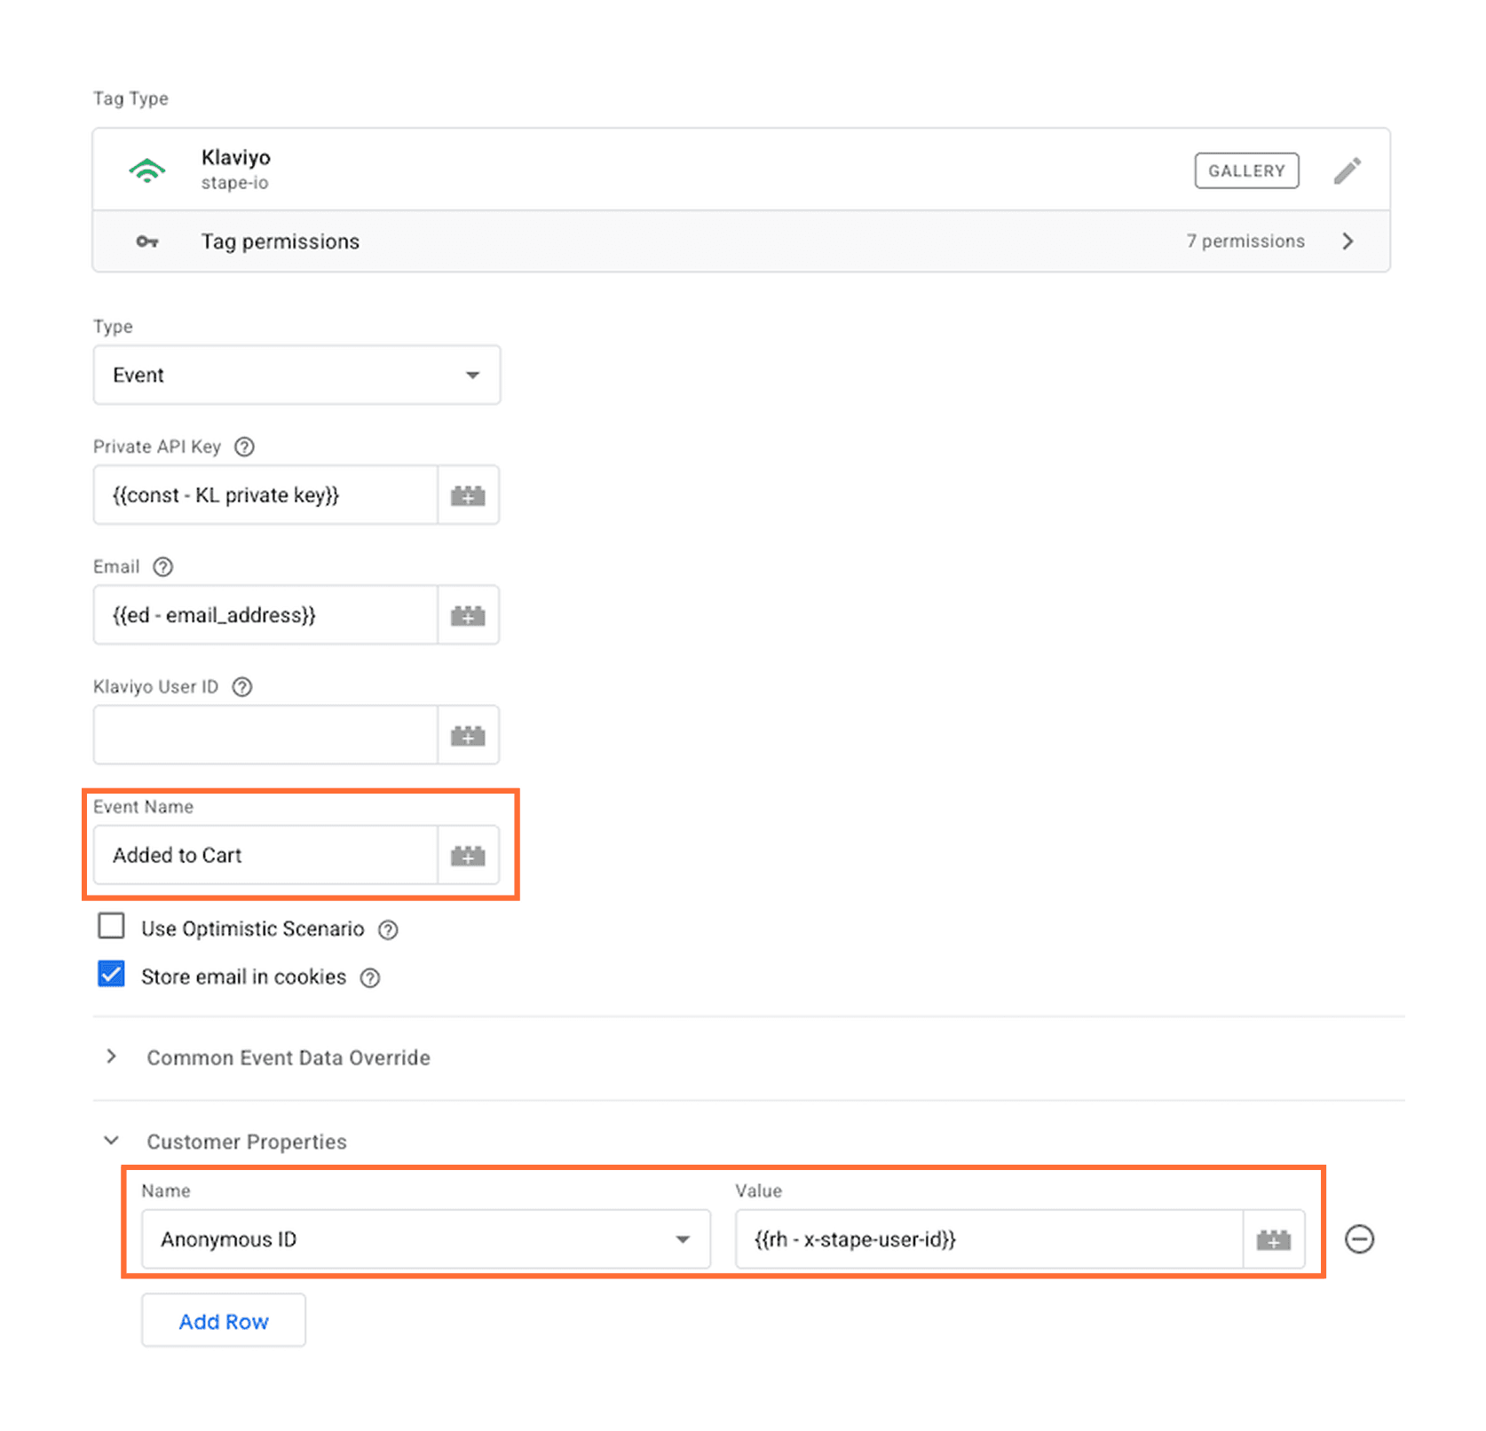Open variable picker for Private API Key
The height and width of the screenshot is (1431, 1486).
[469, 494]
